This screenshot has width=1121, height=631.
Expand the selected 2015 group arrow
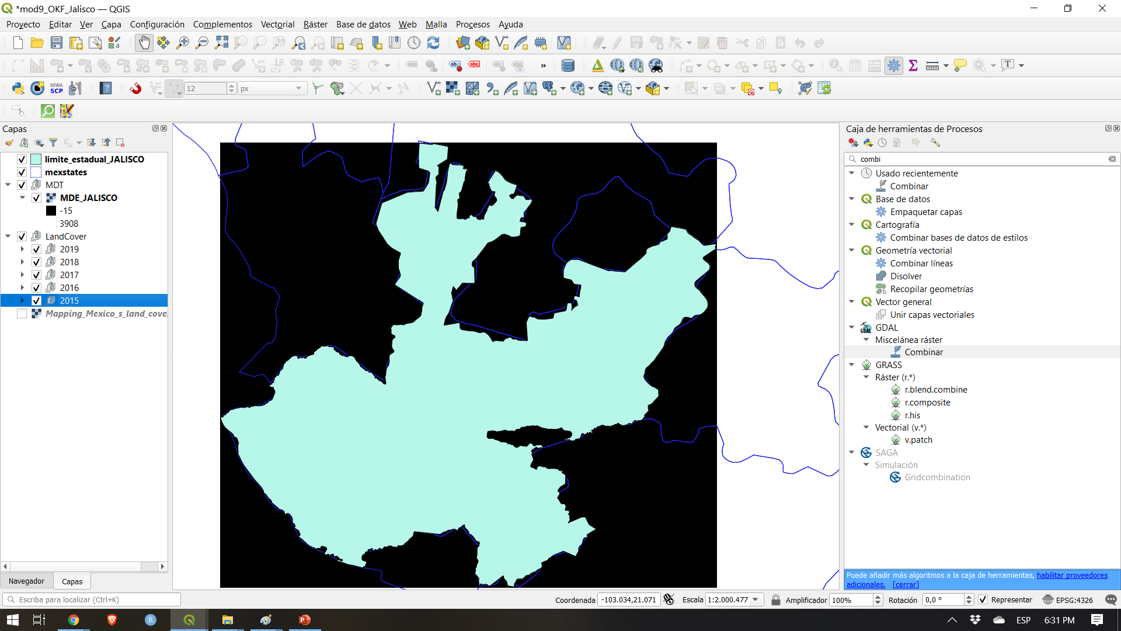(23, 300)
